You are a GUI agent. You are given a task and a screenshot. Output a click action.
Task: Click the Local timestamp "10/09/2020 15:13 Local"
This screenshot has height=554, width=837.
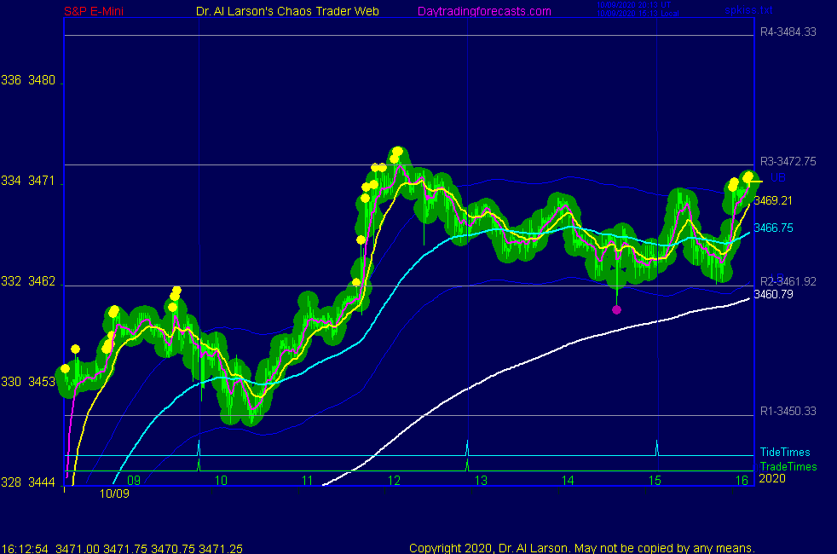coord(638,14)
